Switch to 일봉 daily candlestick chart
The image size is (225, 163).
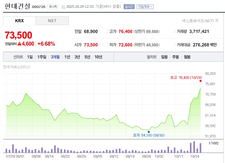point(164,57)
